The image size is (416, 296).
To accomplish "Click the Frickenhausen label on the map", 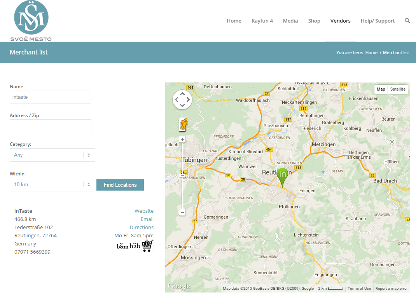I will coord(364,98).
